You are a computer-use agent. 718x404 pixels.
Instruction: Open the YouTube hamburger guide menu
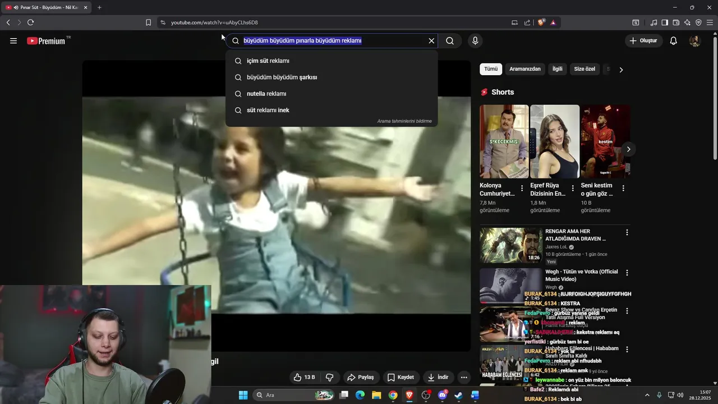click(x=13, y=40)
